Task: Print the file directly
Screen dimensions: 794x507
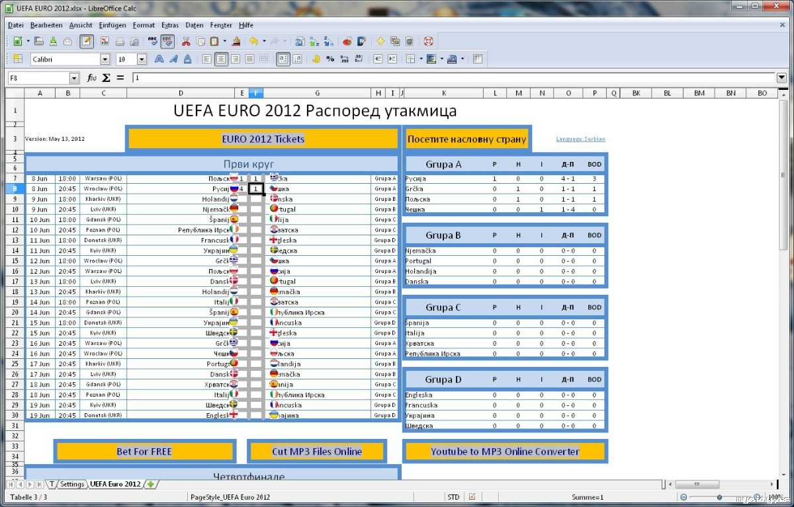Action: (120, 41)
